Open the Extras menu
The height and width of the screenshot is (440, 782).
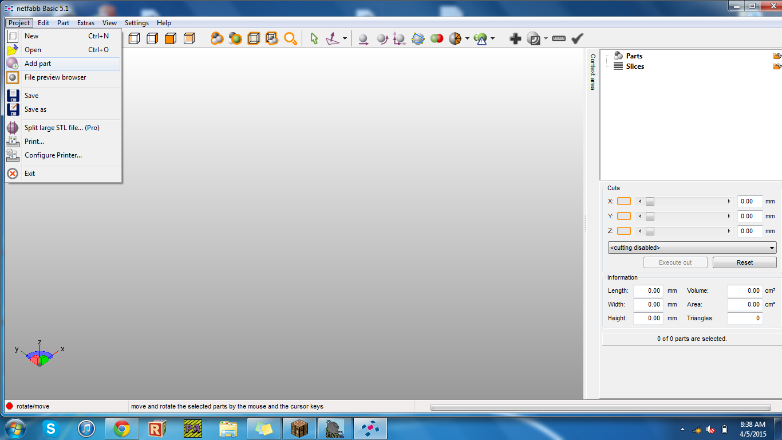click(86, 23)
